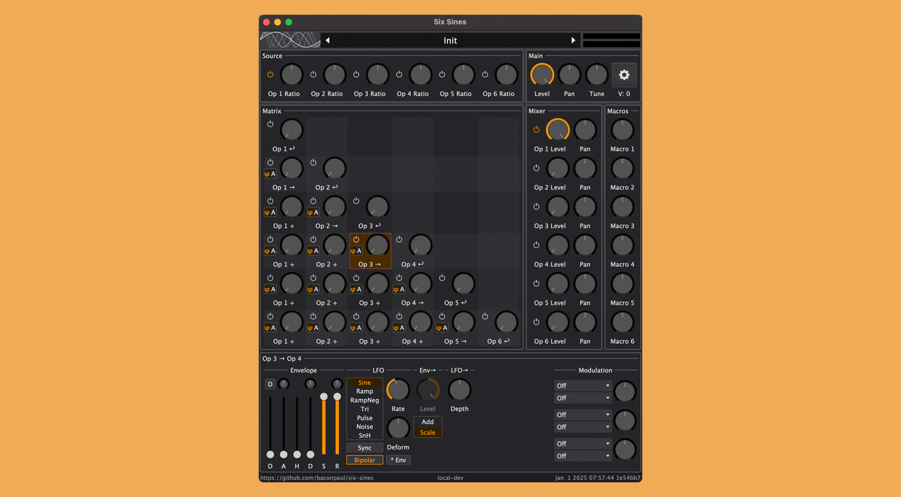Viewport: 901px width, 497px height.
Task: Select the Tri LFO shape
Action: 364,409
